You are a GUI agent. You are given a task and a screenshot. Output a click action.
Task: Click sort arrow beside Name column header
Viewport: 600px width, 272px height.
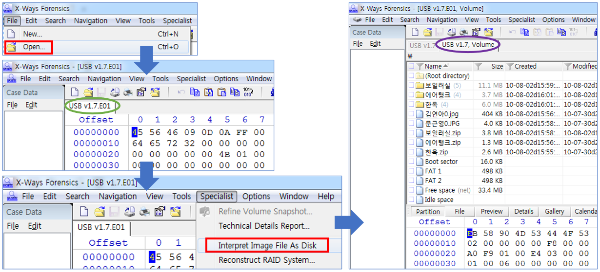pyautogui.click(x=446, y=66)
